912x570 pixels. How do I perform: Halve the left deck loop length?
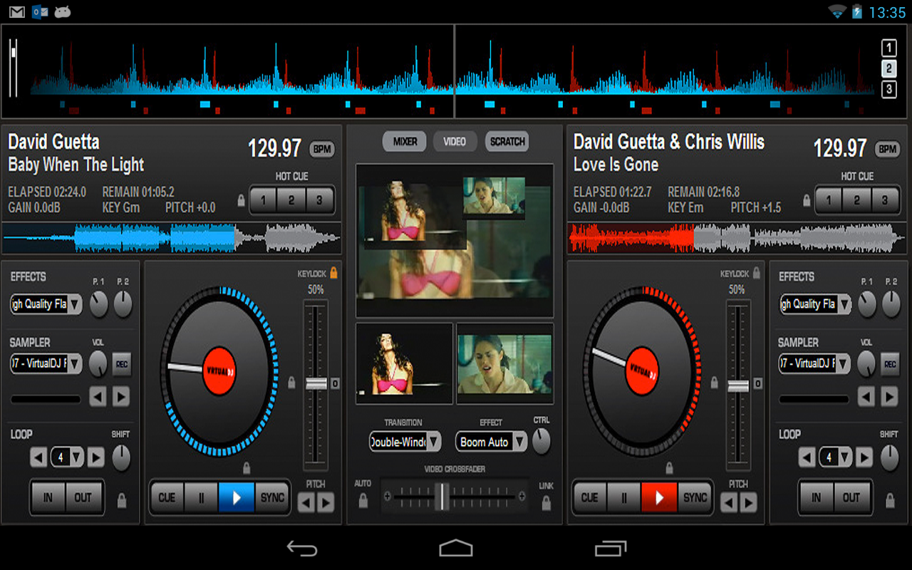pos(38,457)
